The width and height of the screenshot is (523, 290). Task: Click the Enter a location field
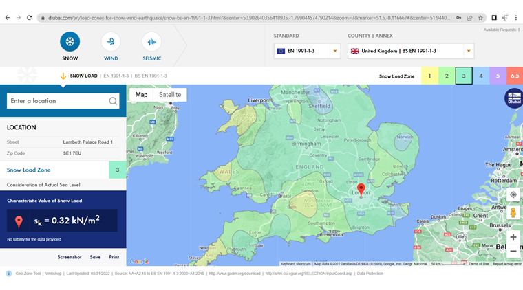click(63, 101)
